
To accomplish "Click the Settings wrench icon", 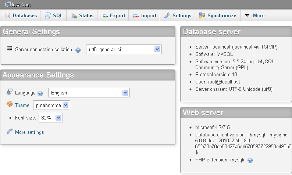I will (167, 16).
